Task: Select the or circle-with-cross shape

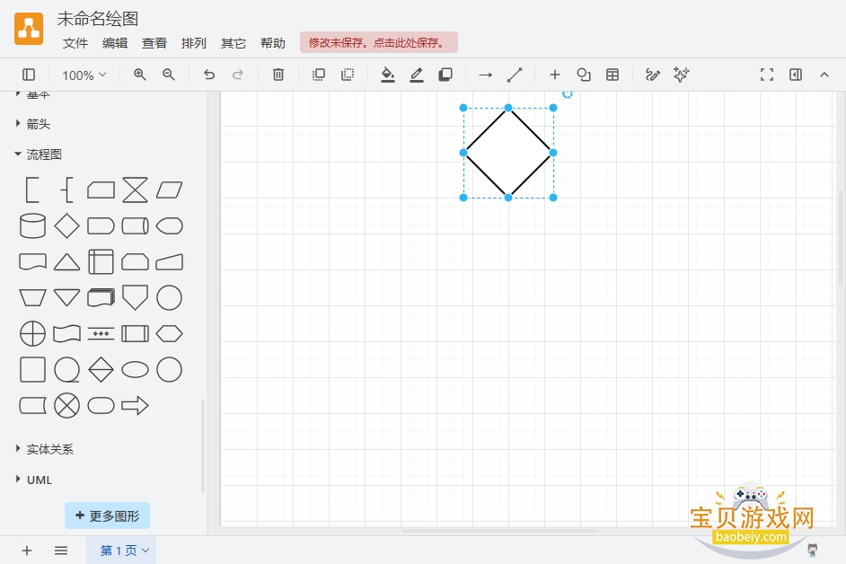Action: tap(32, 333)
